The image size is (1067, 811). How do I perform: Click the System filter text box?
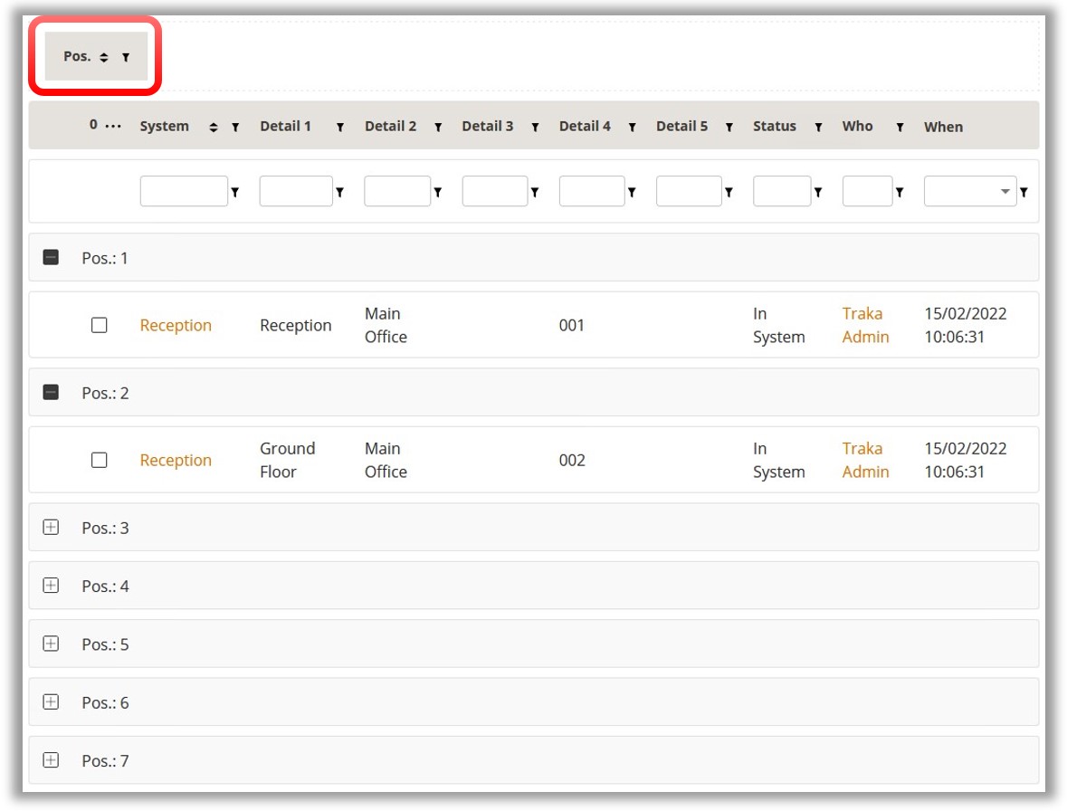[184, 192]
